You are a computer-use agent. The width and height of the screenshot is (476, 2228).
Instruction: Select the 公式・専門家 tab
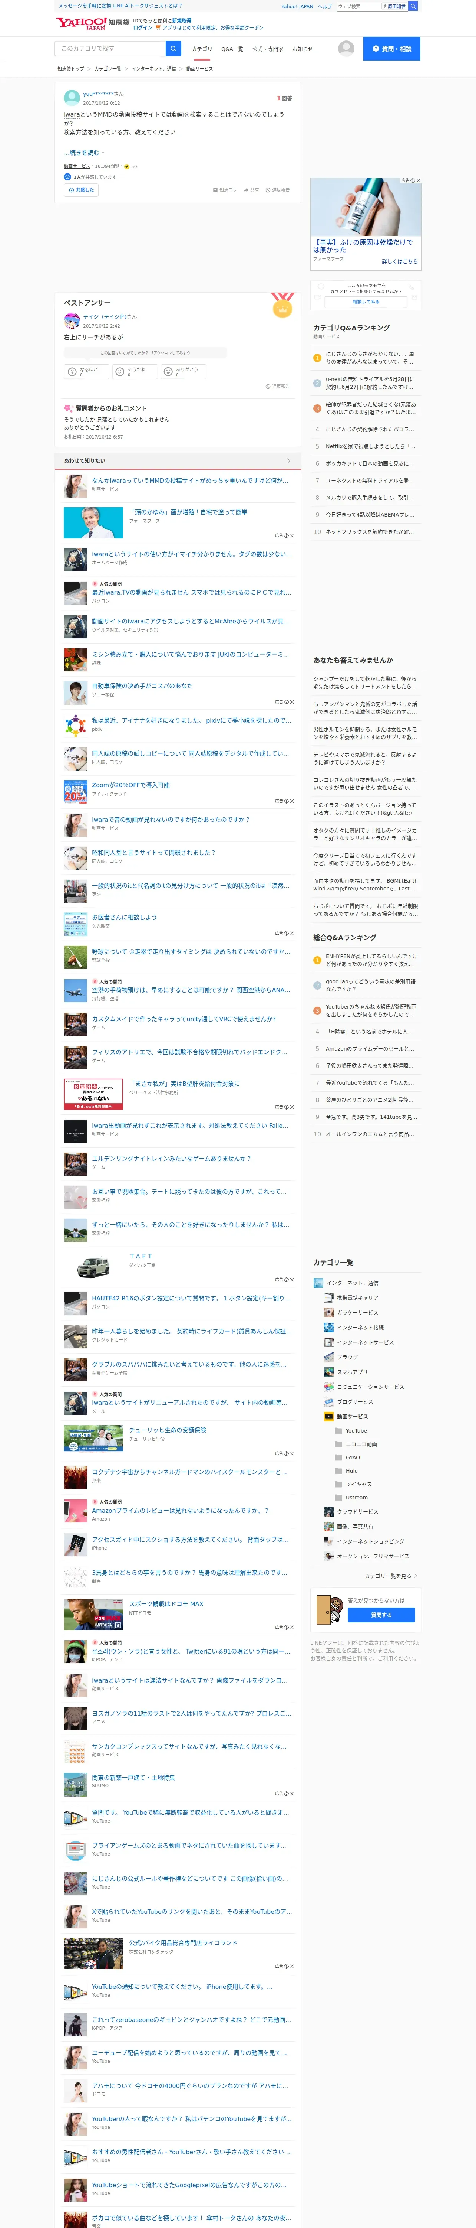[x=268, y=49]
